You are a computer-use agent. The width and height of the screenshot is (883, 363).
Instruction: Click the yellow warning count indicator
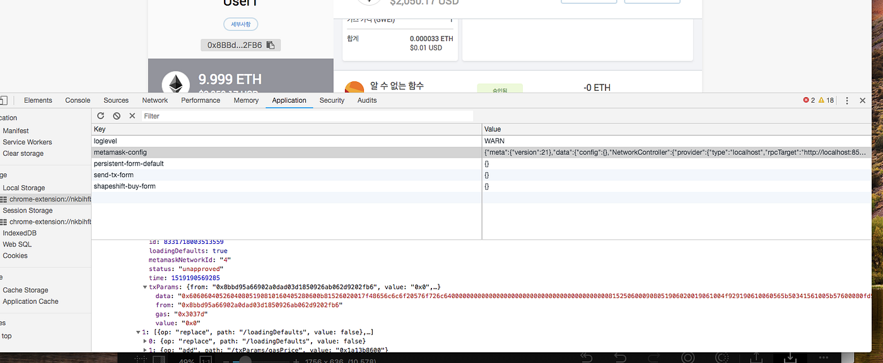pos(826,100)
